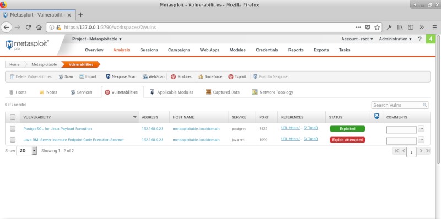Click the Scan toolbar button

click(x=66, y=76)
